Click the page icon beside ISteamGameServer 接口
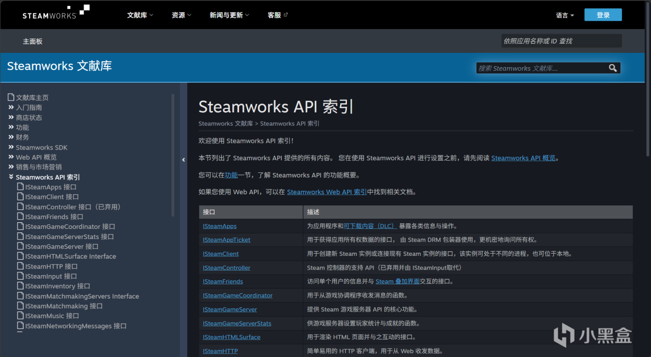The width and height of the screenshot is (651, 357). pos(20,246)
